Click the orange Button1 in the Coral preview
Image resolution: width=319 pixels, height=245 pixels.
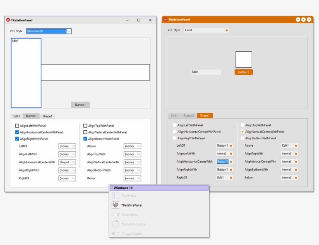pos(244,72)
